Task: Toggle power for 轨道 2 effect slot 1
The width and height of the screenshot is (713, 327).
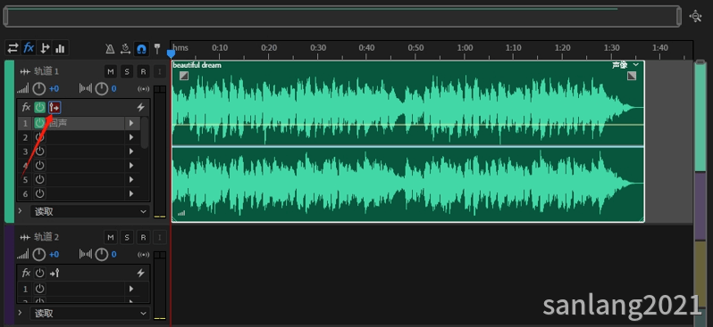Action: coord(40,289)
